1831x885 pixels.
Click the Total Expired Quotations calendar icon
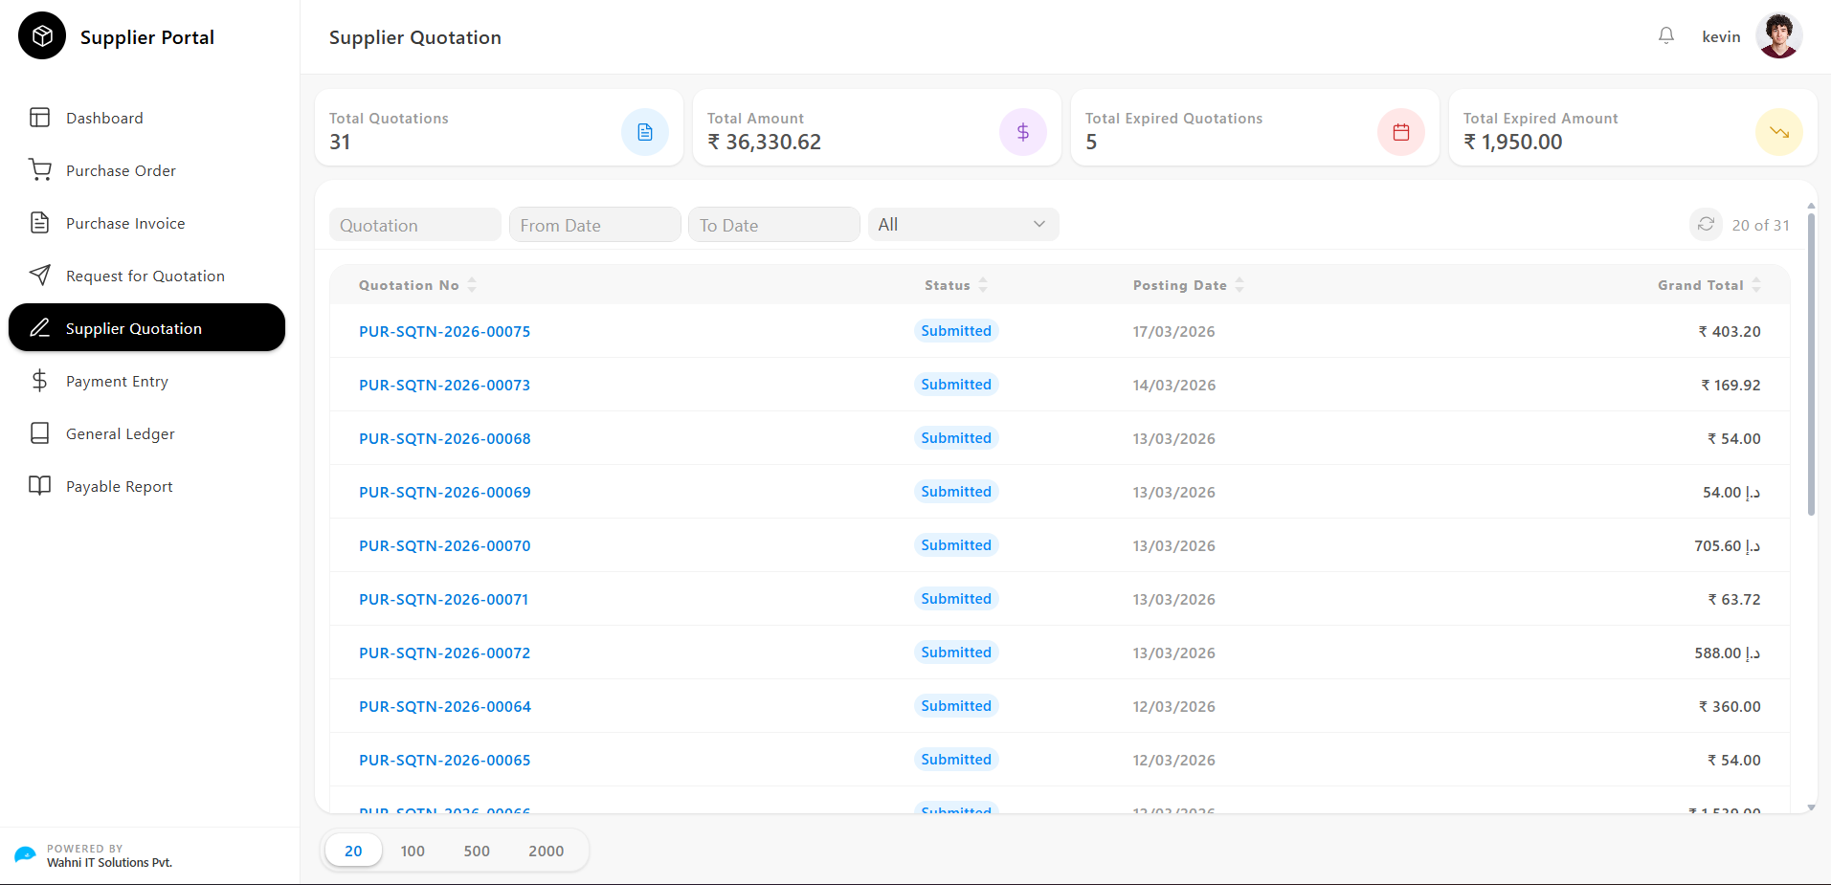(1401, 132)
